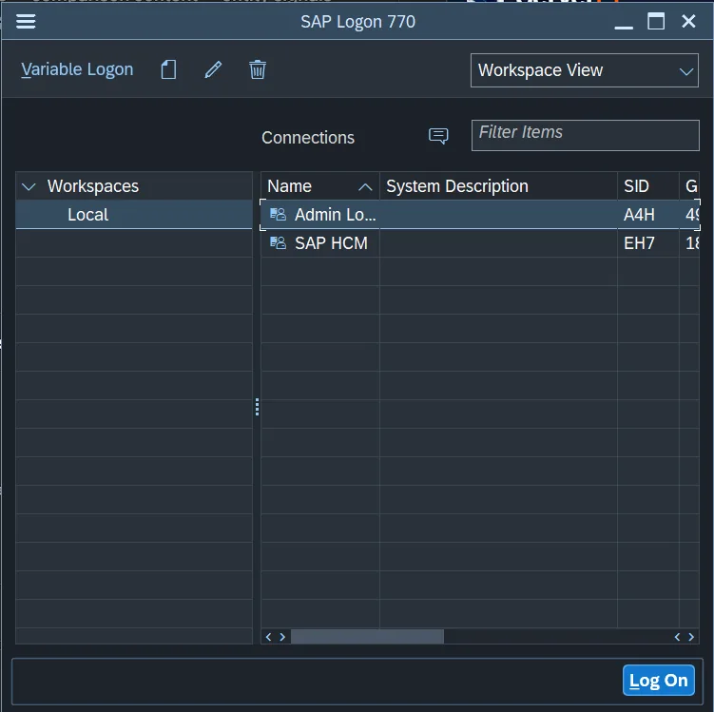Click the left scroll arrow on the right end of the scrollbar
Image resolution: width=714 pixels, height=712 pixels.
(677, 637)
